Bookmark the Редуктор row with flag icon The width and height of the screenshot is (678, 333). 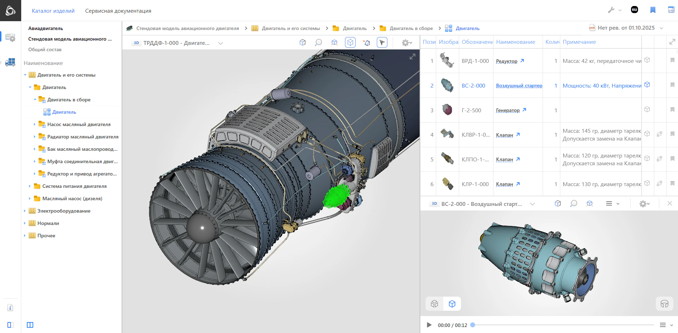click(x=672, y=60)
